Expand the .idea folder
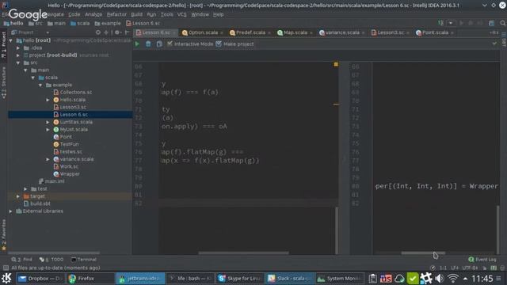This screenshot has width=507, height=285. (x=18, y=47)
